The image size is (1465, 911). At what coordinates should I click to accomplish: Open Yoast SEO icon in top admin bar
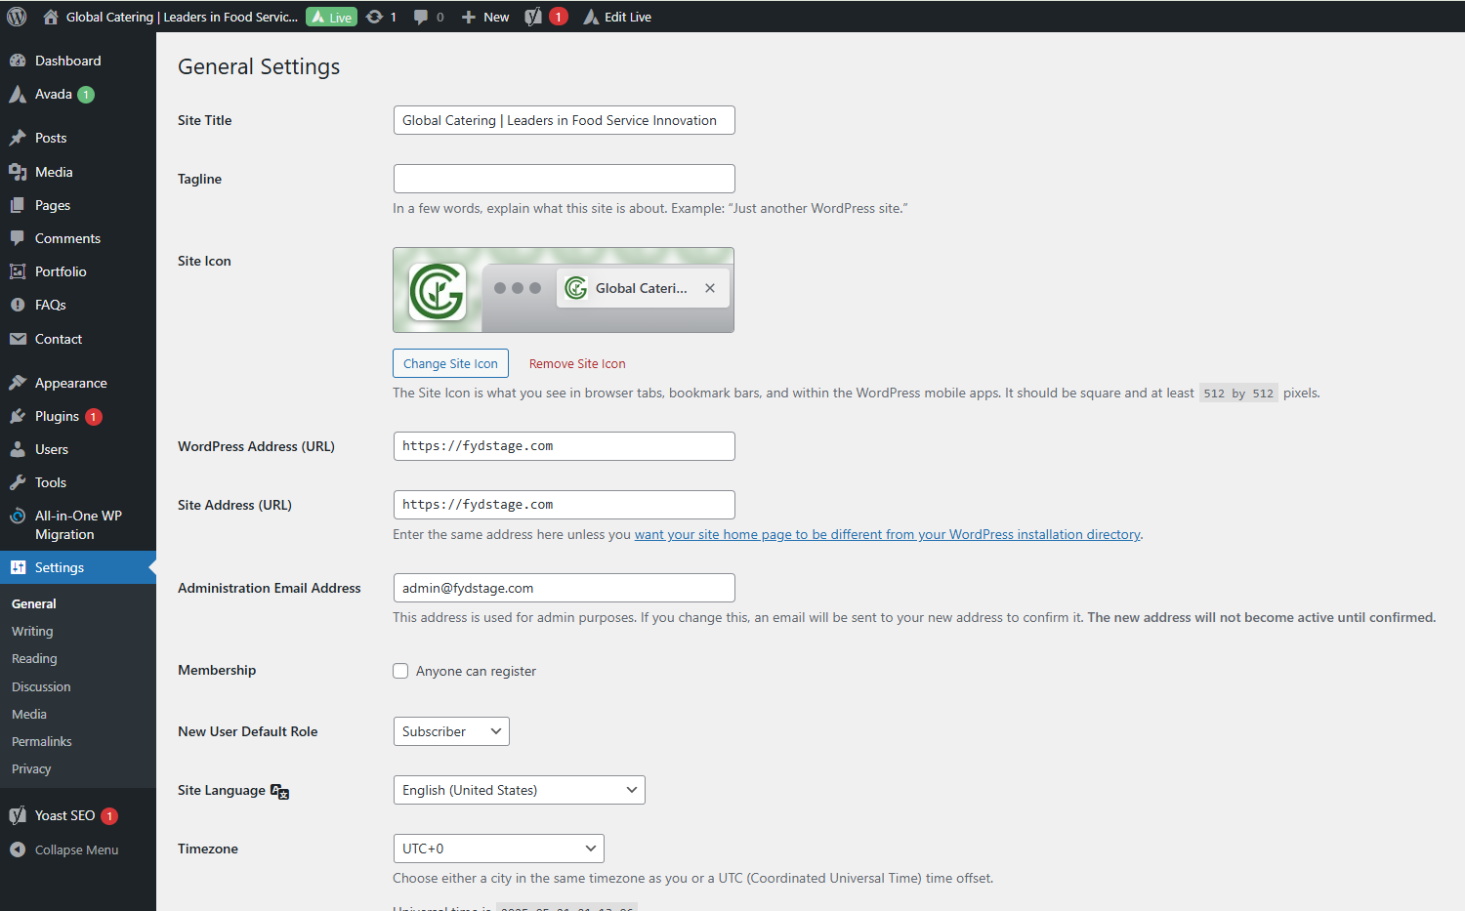tap(534, 17)
